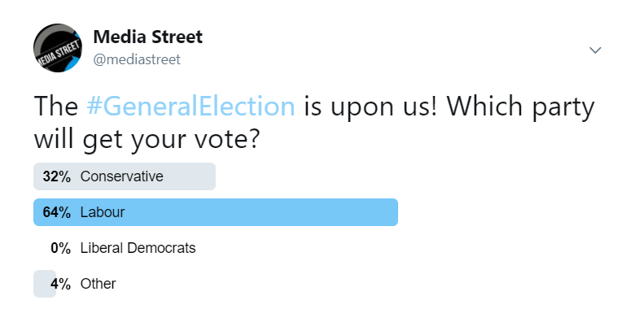This screenshot has width=635, height=309.
Task: Select the Labour poll option label
Action: point(103,212)
